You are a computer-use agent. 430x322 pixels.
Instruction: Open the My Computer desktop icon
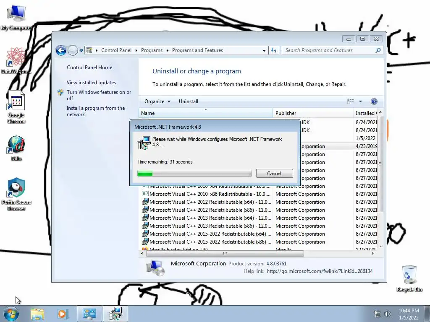click(16, 18)
